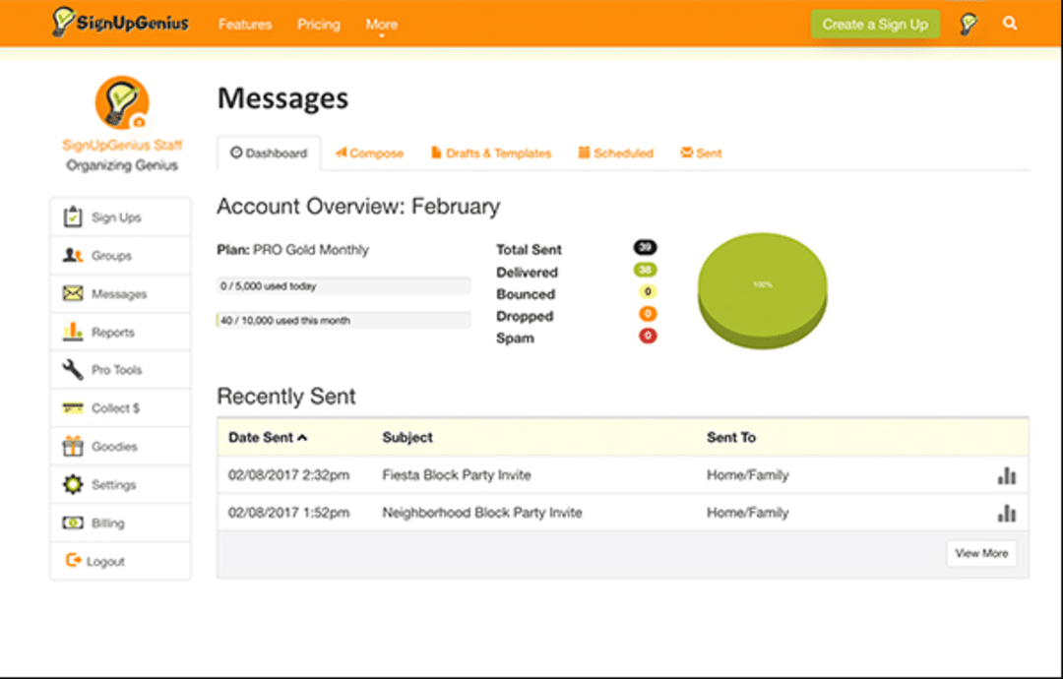Image resolution: width=1063 pixels, height=679 pixels.
Task: Click the Create a Sign Up button
Action: click(875, 24)
